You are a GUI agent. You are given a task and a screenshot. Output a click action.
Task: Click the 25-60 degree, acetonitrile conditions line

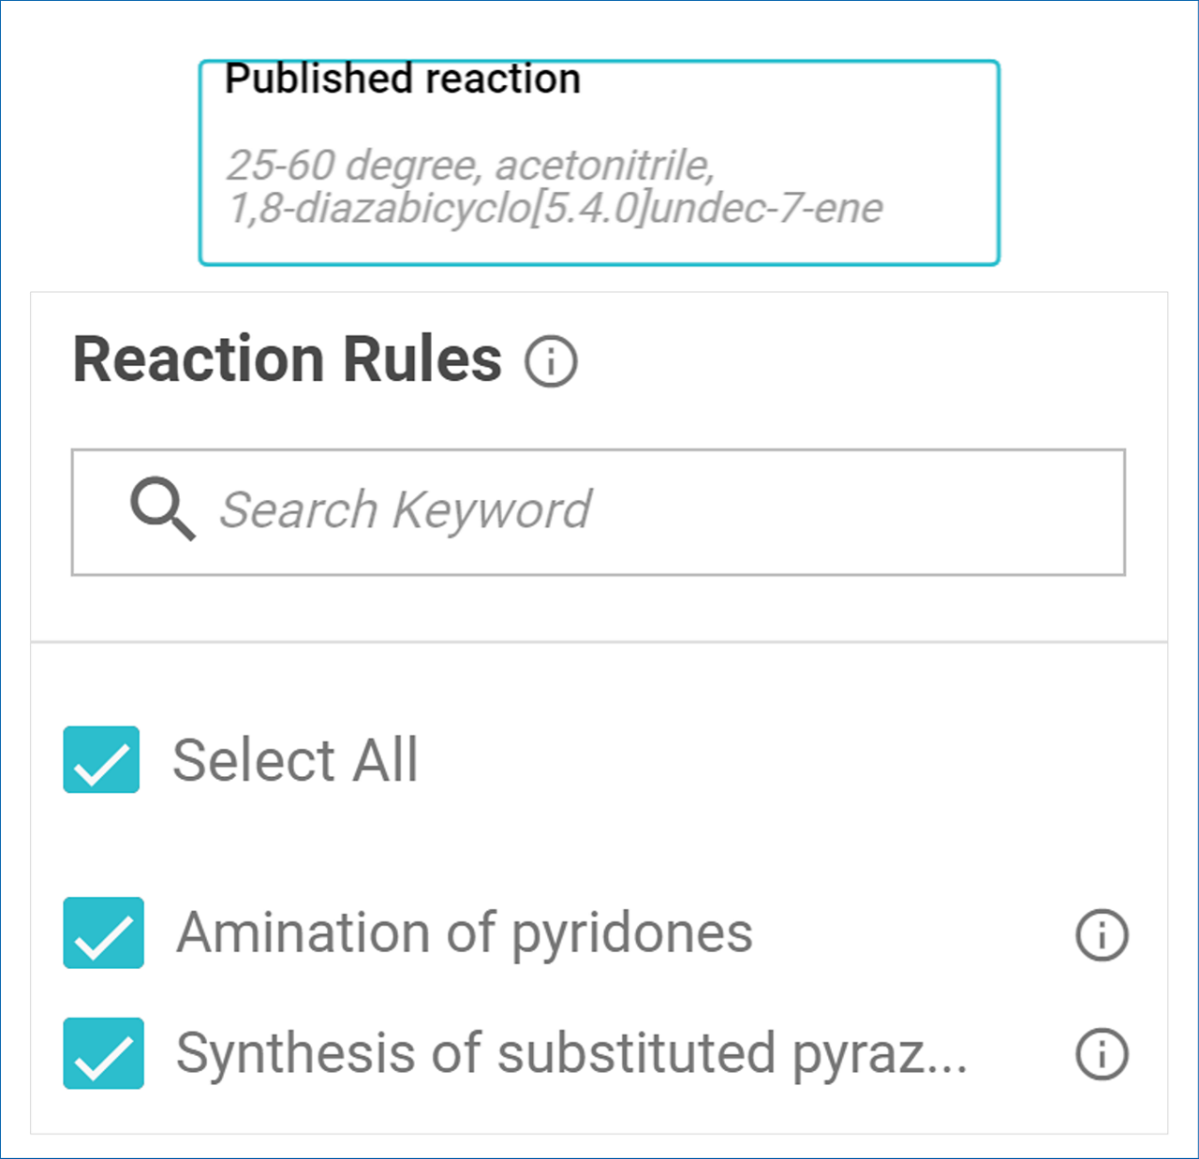point(470,165)
